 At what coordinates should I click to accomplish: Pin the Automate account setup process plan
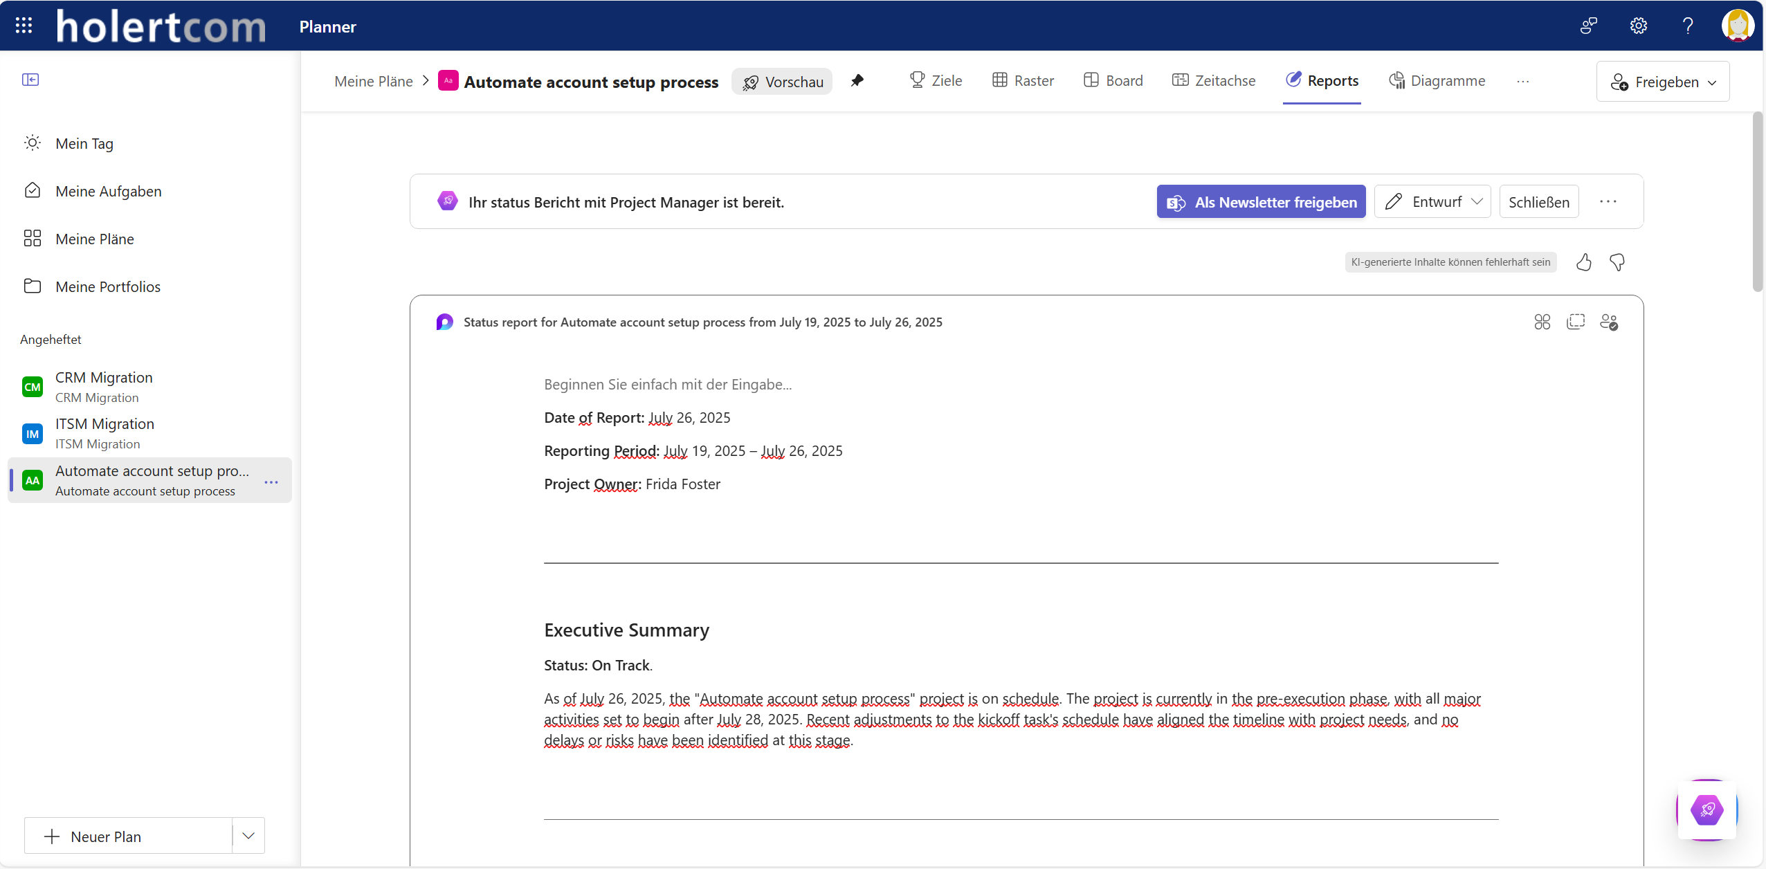pos(858,81)
